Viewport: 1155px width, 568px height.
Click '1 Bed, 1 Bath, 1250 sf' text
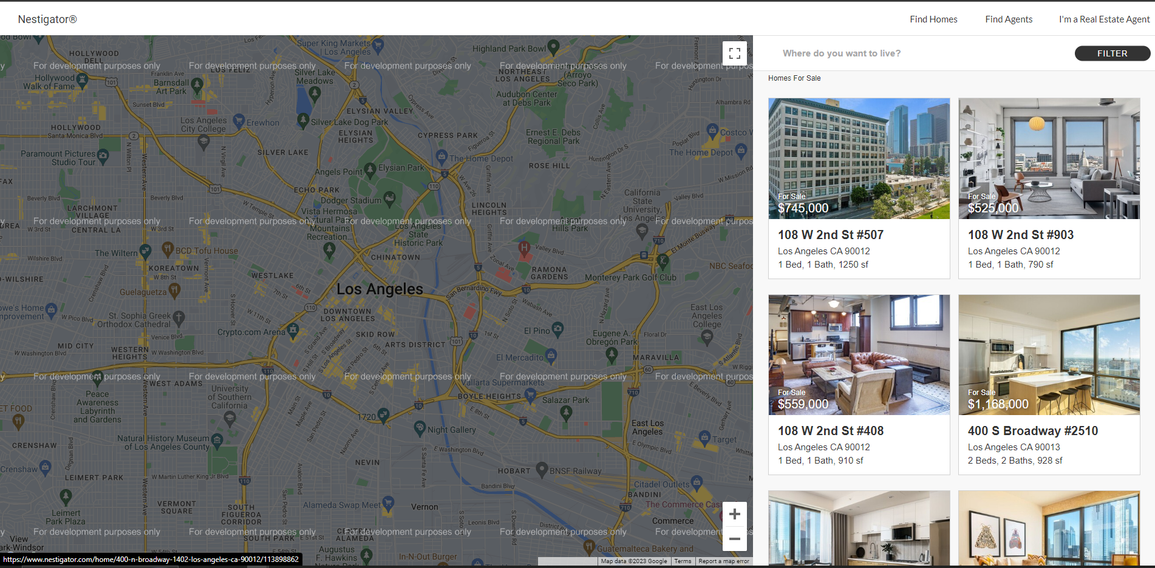(823, 265)
